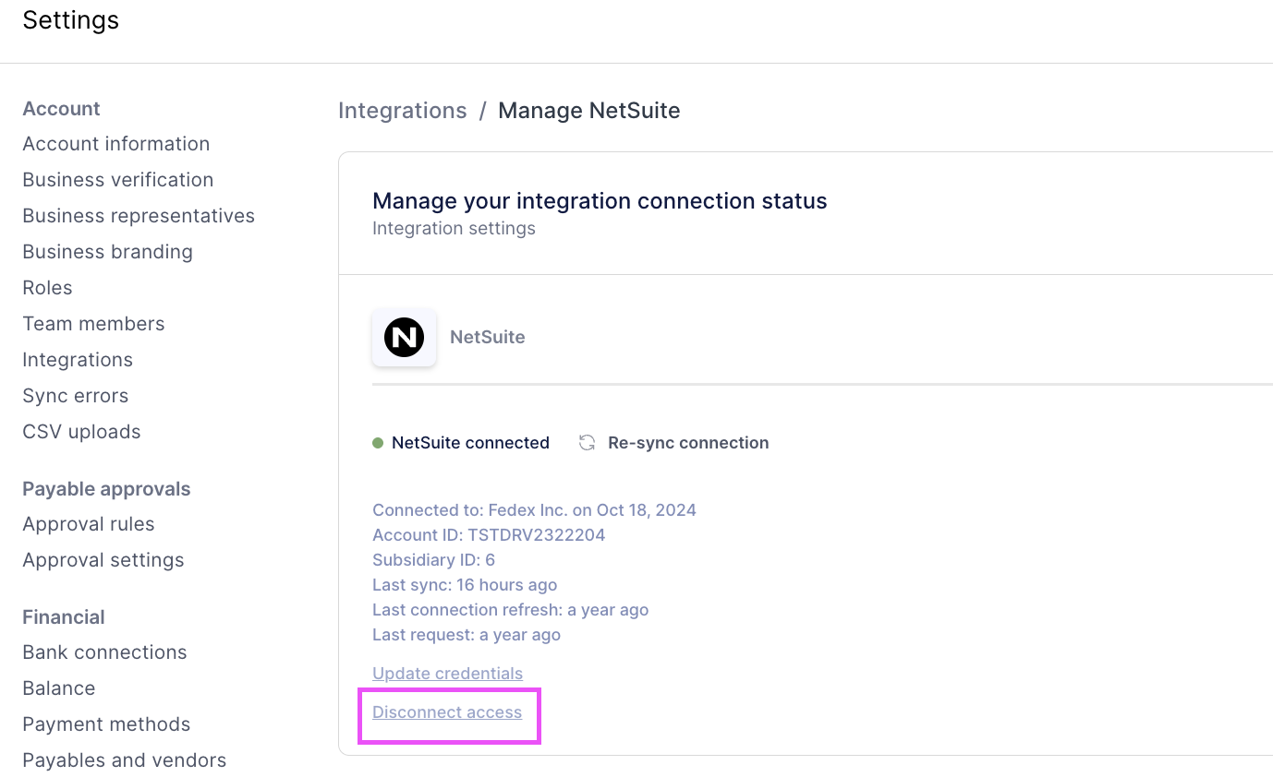The height and width of the screenshot is (777, 1273).
Task: Click the Payable approvals section heading
Action: tap(106, 489)
